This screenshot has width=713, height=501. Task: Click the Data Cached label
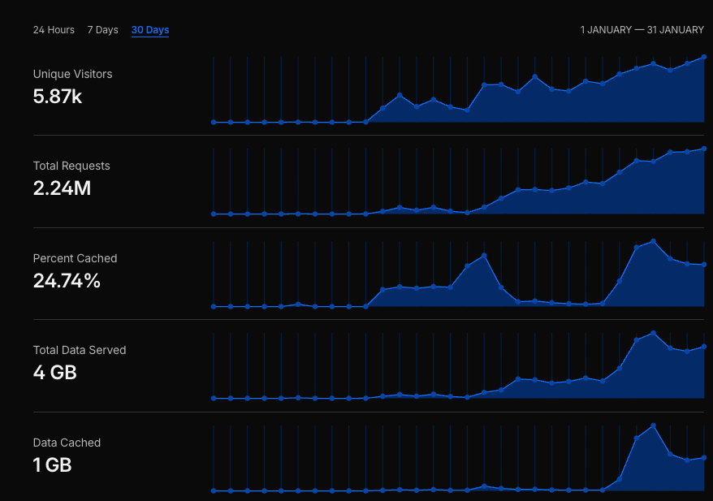coord(67,443)
